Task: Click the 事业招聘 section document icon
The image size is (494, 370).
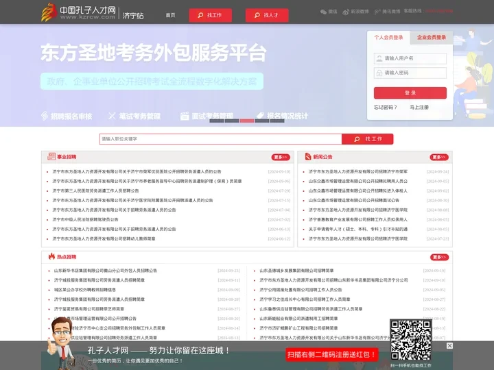Action: tap(51, 156)
